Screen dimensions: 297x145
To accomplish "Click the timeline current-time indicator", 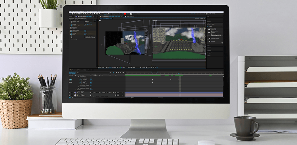I will coord(179,73).
